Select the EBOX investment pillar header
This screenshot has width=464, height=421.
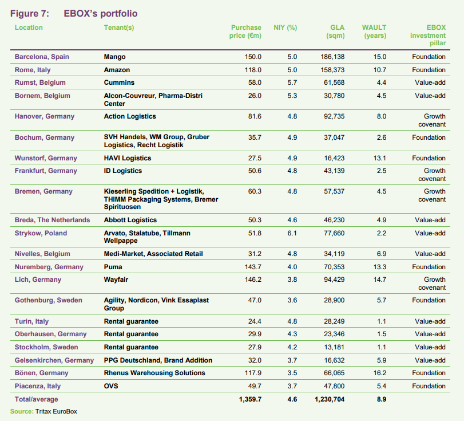point(428,36)
